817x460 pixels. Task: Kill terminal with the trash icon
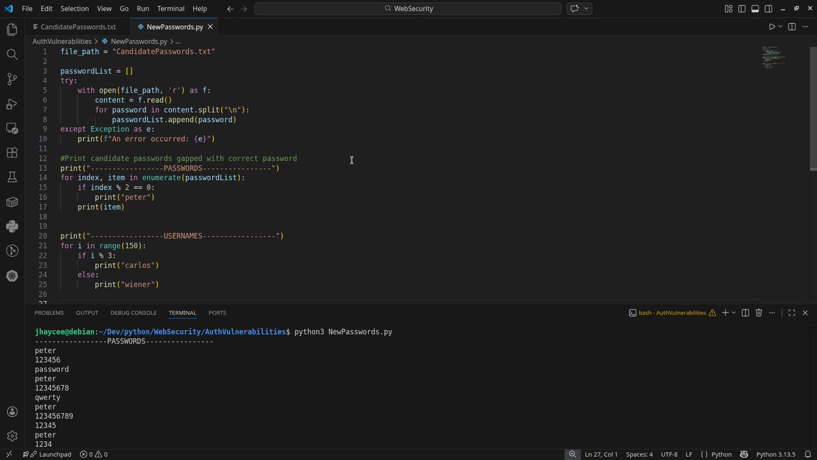pyautogui.click(x=760, y=313)
